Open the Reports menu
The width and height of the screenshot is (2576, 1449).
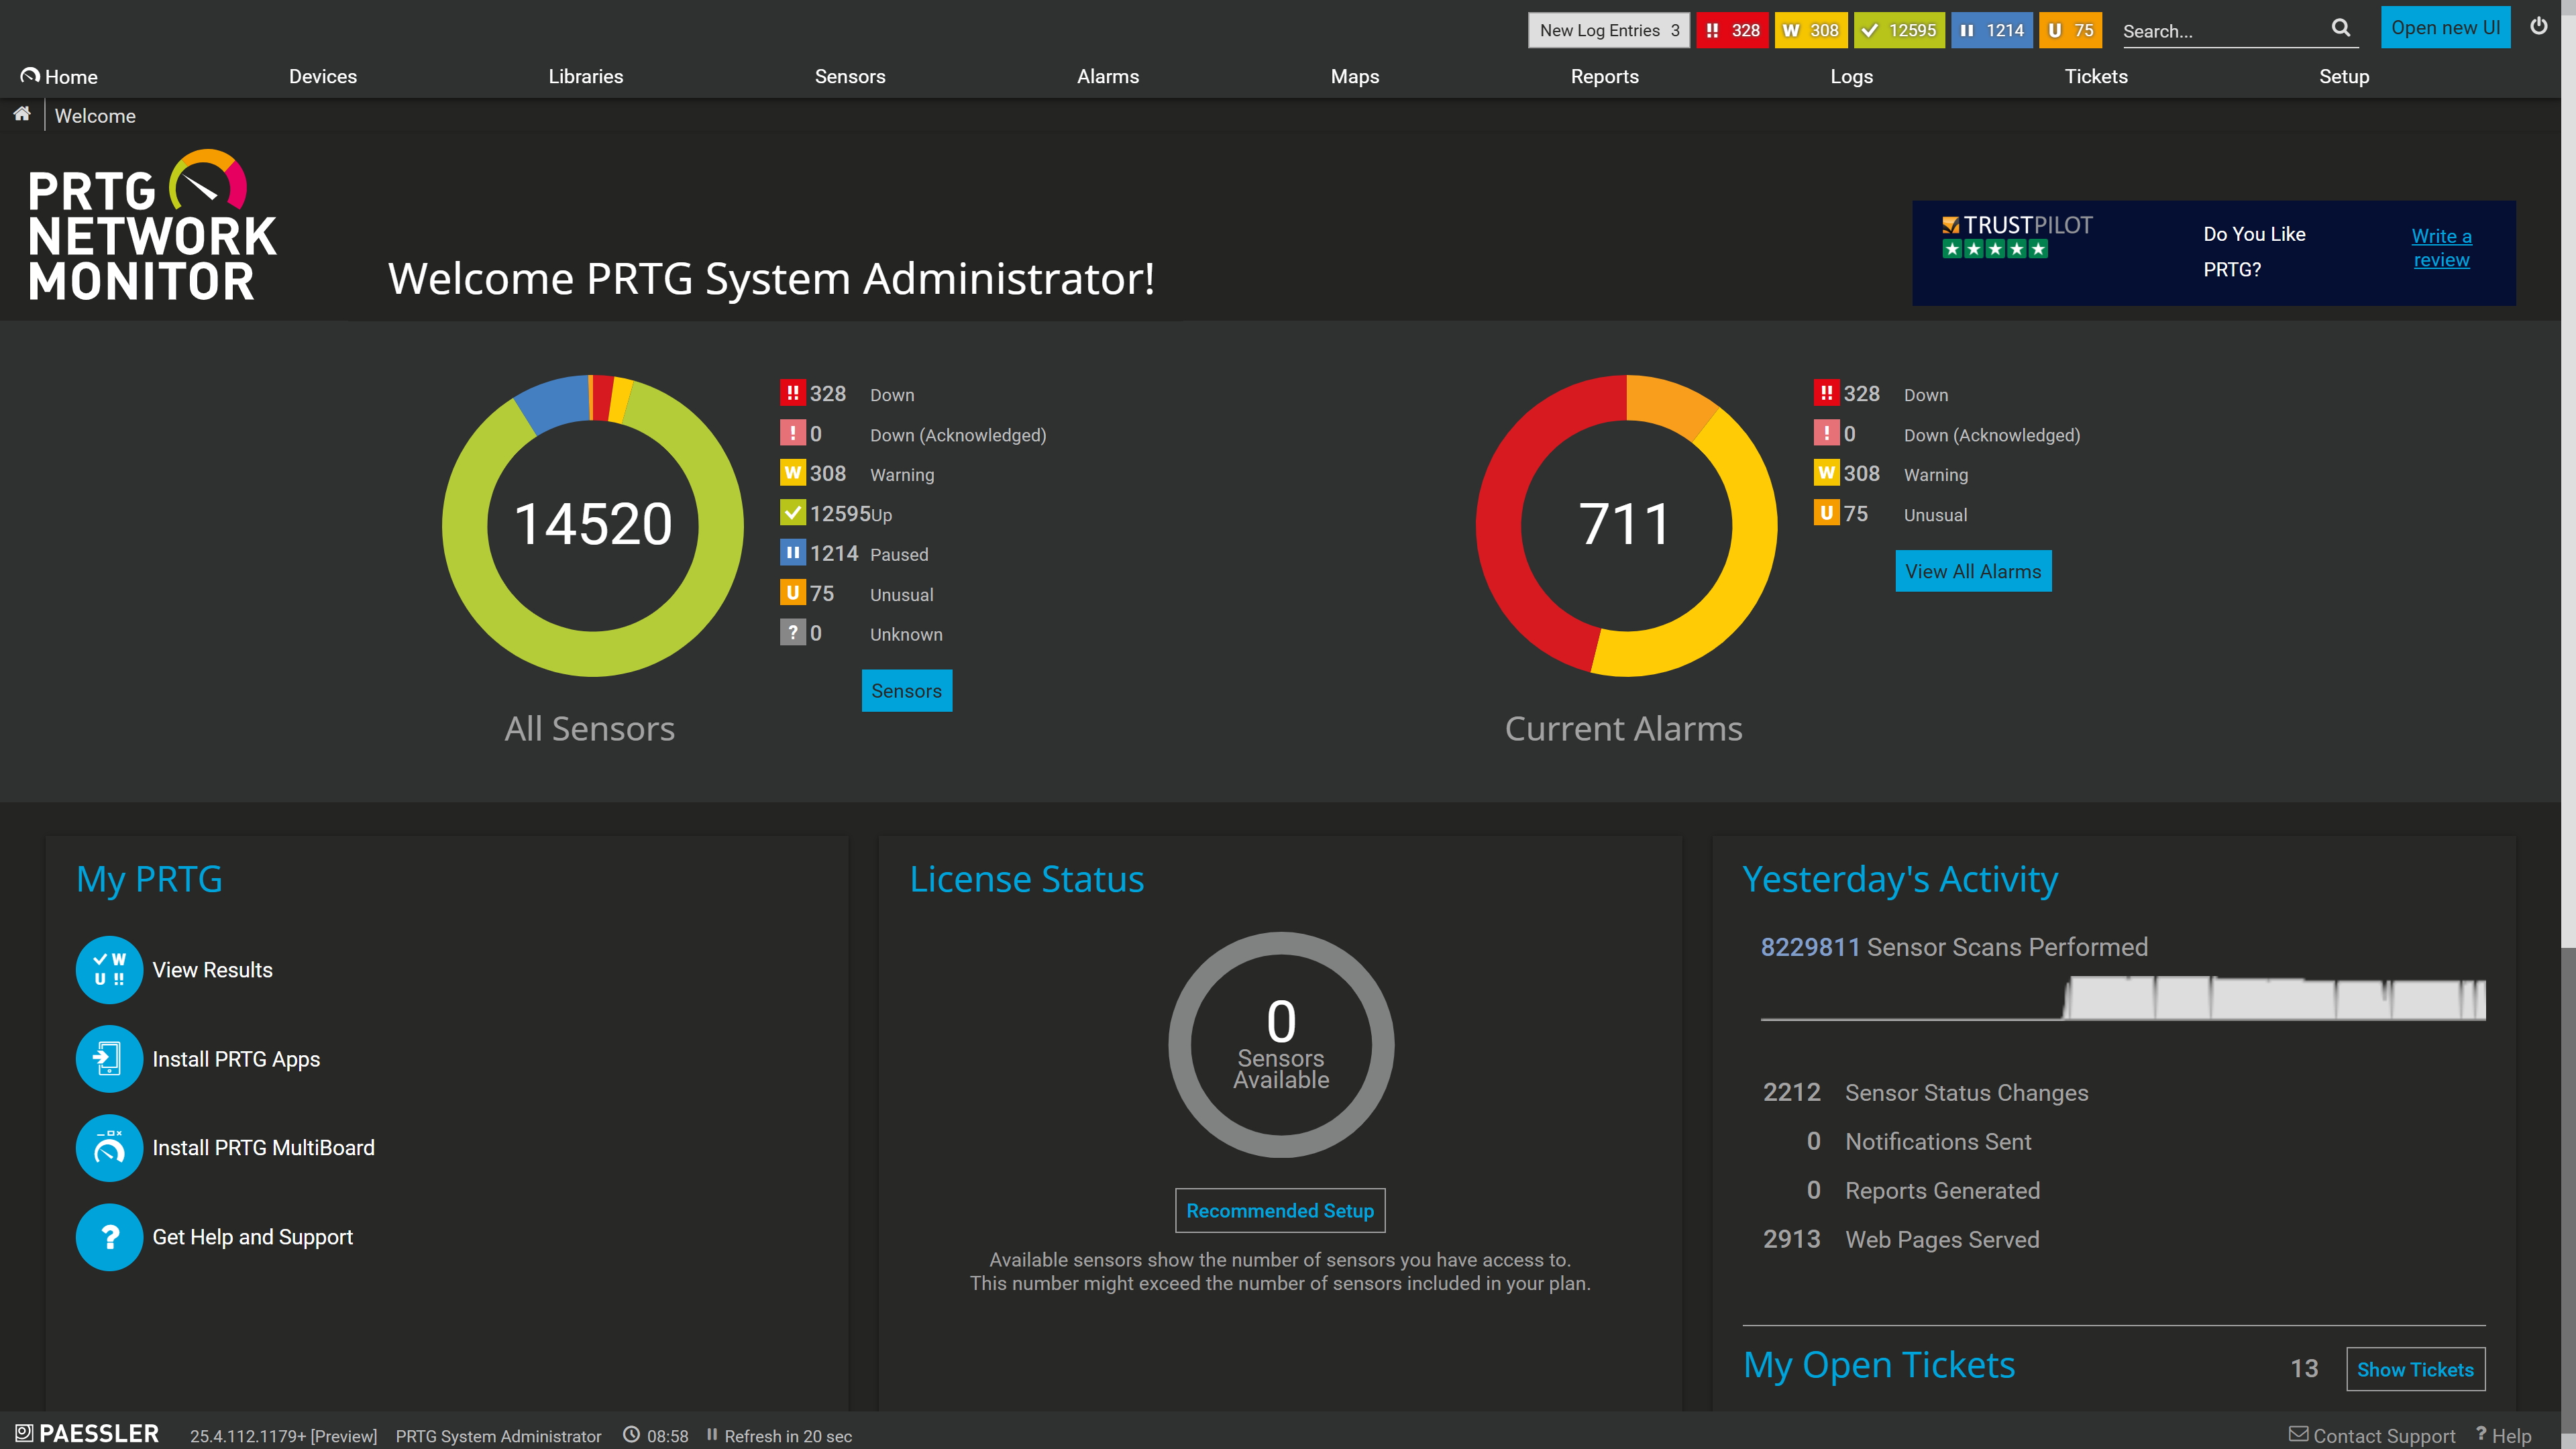click(1604, 76)
